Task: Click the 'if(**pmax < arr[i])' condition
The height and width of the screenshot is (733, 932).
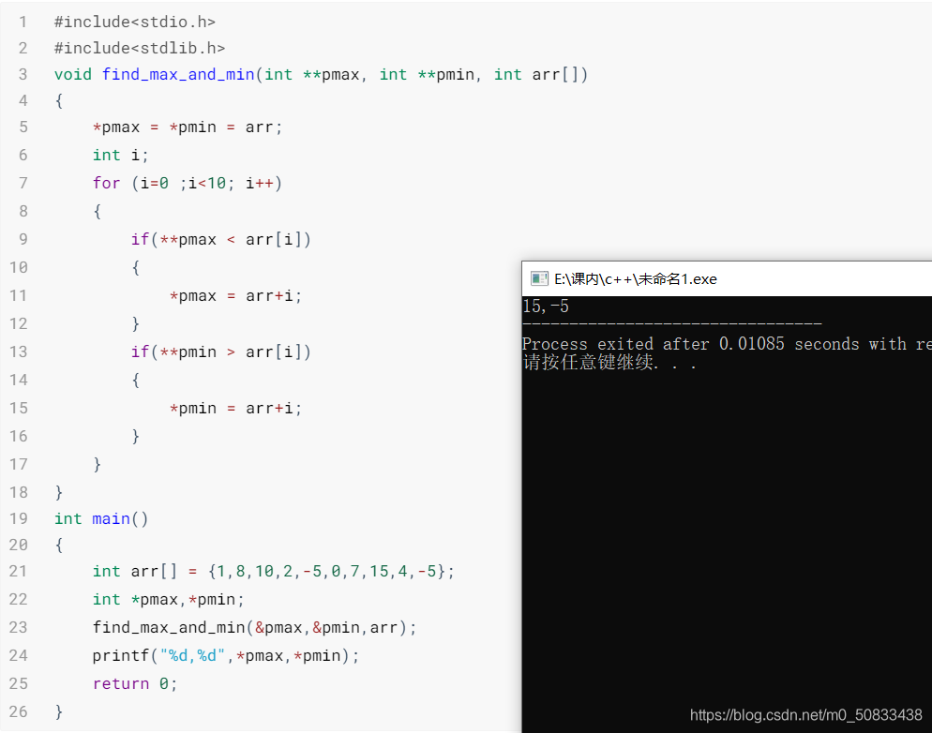Action: click(x=220, y=239)
